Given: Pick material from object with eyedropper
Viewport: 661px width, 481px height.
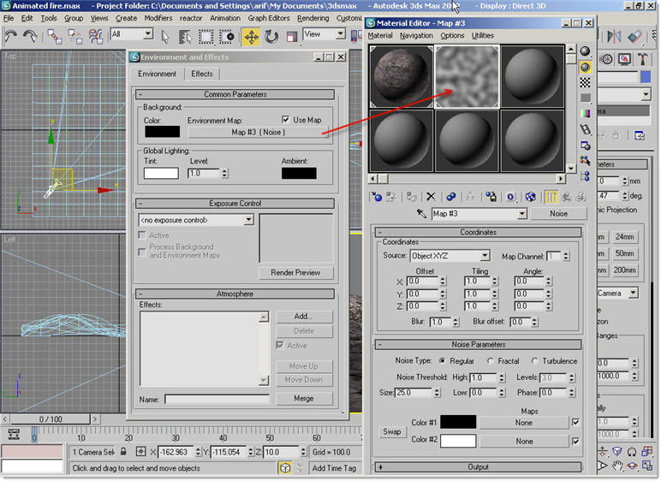Looking at the screenshot, I should pyautogui.click(x=421, y=214).
